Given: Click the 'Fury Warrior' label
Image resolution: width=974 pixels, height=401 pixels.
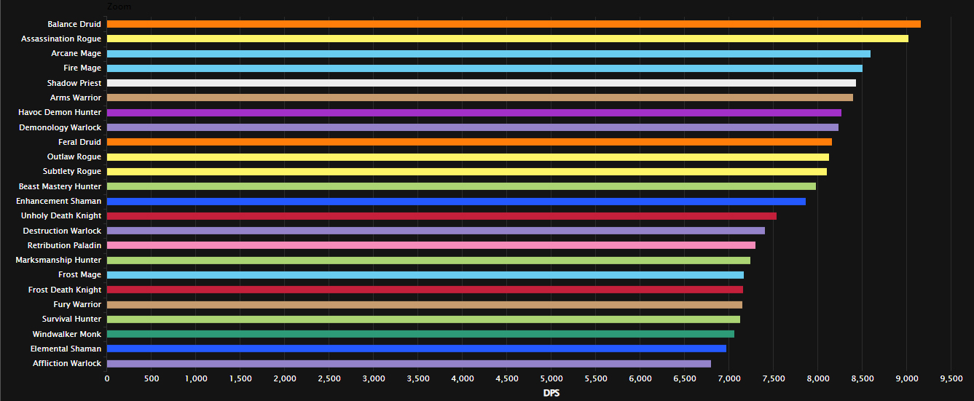Looking at the screenshot, I should click(x=78, y=304).
